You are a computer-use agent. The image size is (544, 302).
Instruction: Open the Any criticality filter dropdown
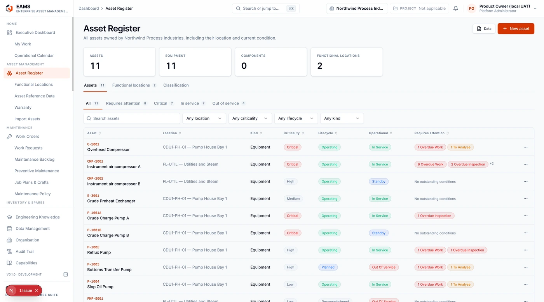[250, 118]
